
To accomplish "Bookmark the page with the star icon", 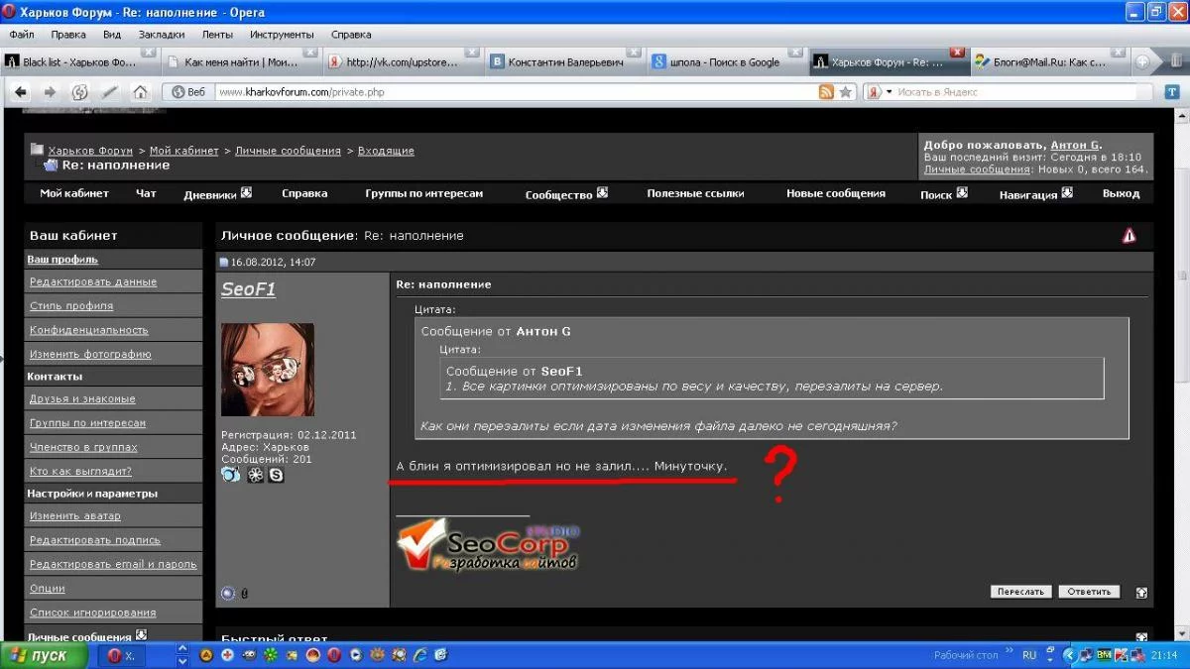I will tap(846, 92).
